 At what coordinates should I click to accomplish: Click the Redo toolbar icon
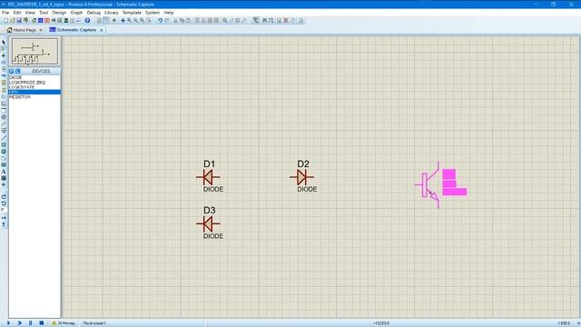coord(167,20)
